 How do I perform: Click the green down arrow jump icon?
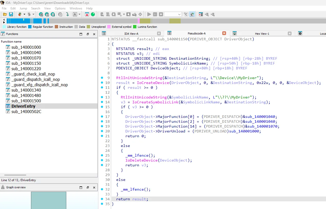tap(67, 14)
